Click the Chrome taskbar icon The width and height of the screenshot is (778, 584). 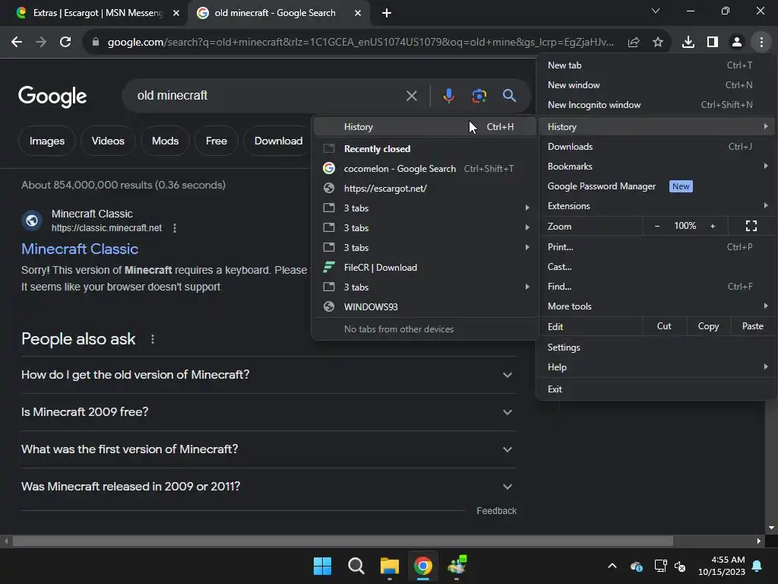423,566
